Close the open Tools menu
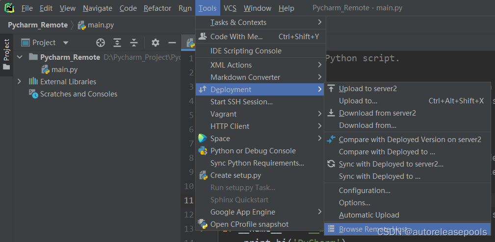Viewport: 495px width, 242px height. point(208,8)
